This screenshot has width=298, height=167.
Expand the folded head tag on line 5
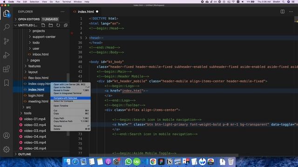coord(86,38)
